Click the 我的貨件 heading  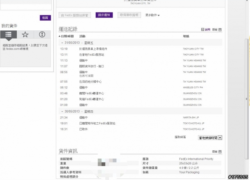coord(9,26)
